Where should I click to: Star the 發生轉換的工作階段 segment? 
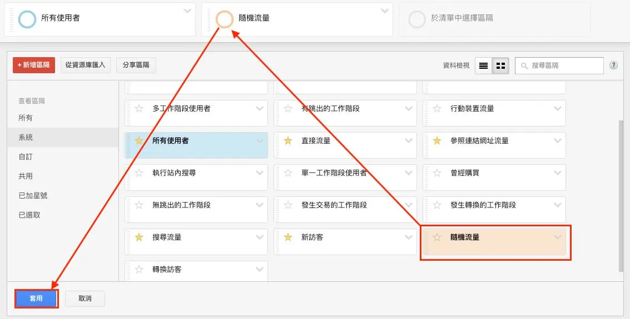[437, 205]
